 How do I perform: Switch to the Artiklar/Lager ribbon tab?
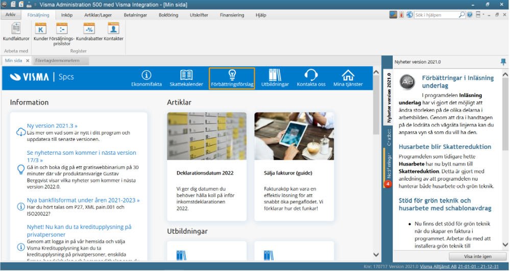(98, 15)
